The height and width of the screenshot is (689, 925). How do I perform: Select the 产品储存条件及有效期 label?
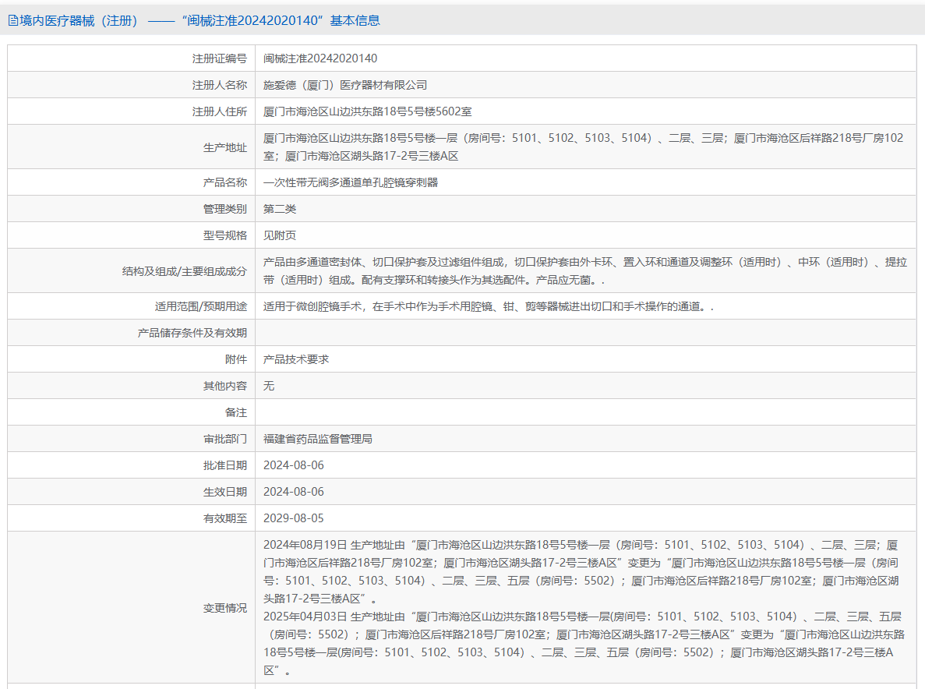coord(192,333)
